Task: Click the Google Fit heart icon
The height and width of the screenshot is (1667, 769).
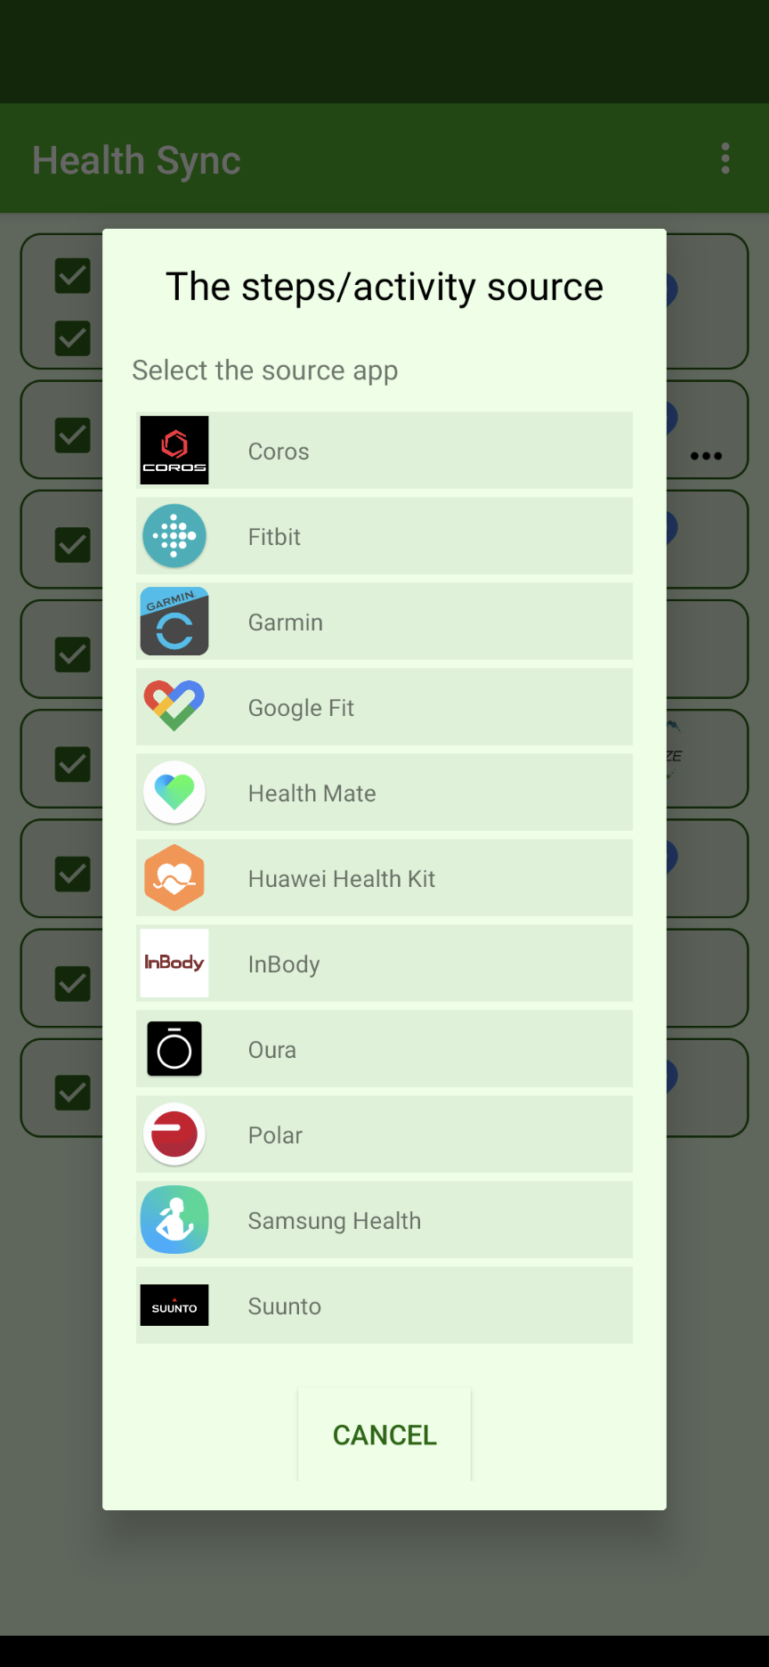Action: 174,706
